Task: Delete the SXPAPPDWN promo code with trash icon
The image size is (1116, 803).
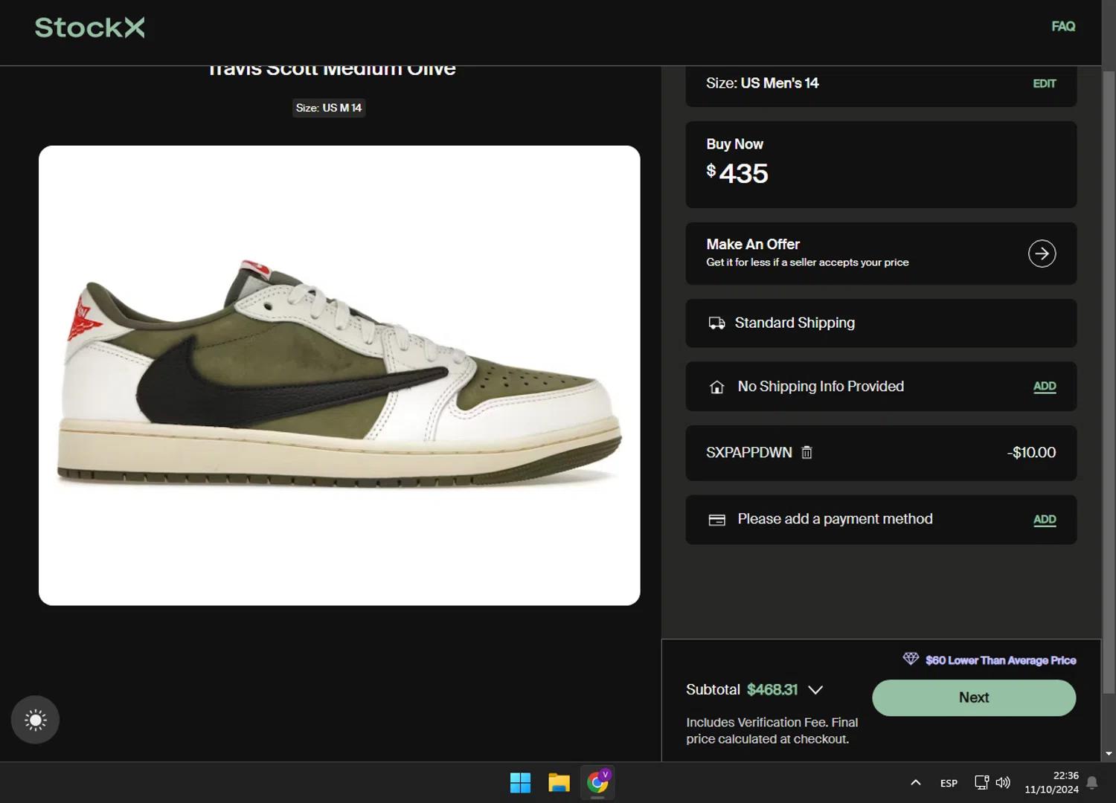Action: (806, 452)
